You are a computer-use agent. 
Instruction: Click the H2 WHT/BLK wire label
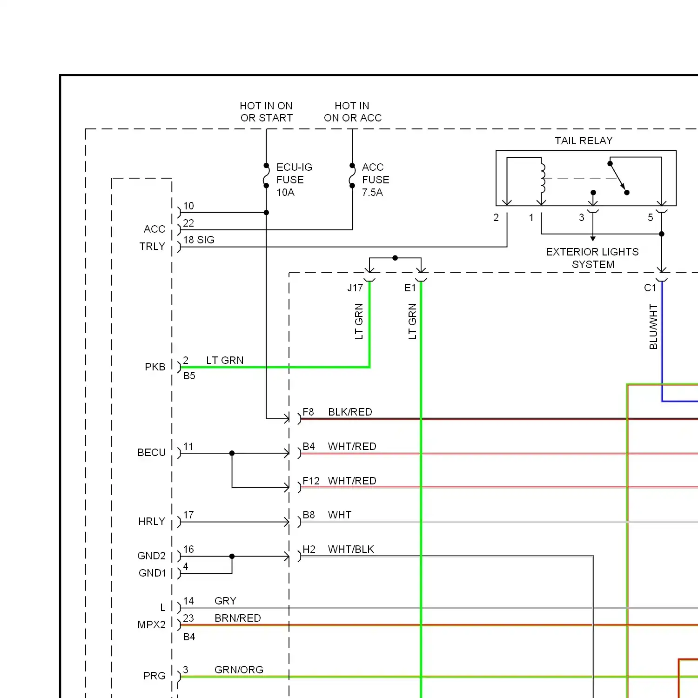coord(338,550)
